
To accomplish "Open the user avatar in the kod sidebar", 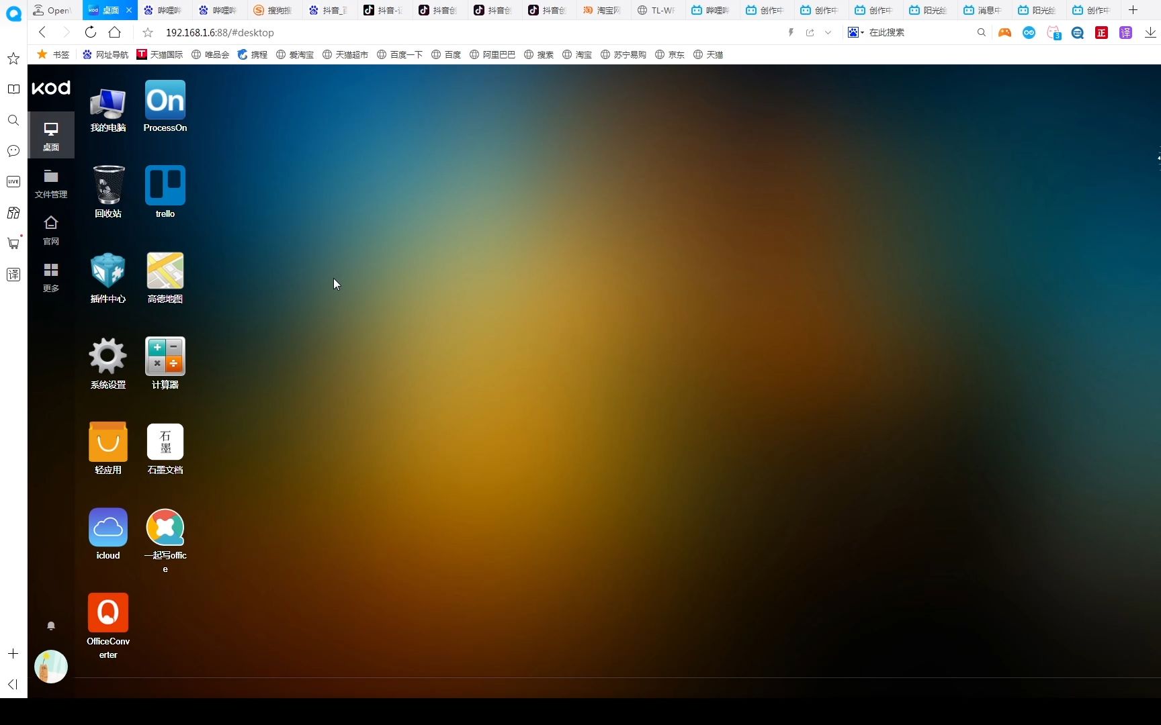I will (51, 667).
